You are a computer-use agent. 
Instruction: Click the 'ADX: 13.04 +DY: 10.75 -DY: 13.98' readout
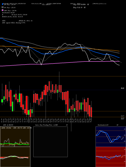tap(16, 128)
